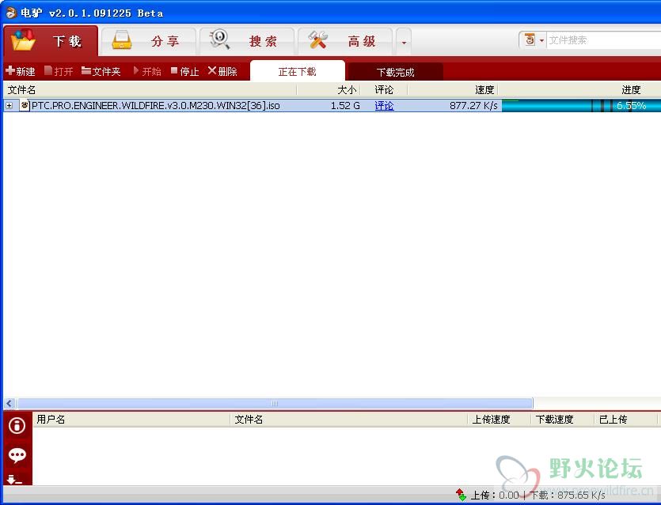Click 打开 (Open) toolbar button
Screen dimensions: 661x505
click(x=59, y=71)
